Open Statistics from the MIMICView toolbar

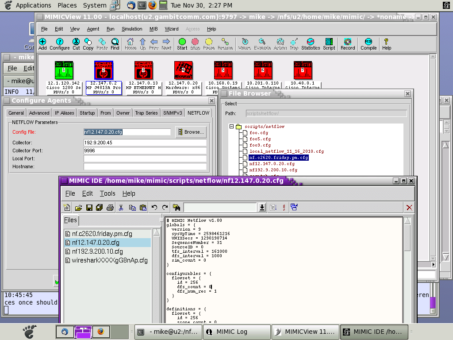tap(311, 44)
